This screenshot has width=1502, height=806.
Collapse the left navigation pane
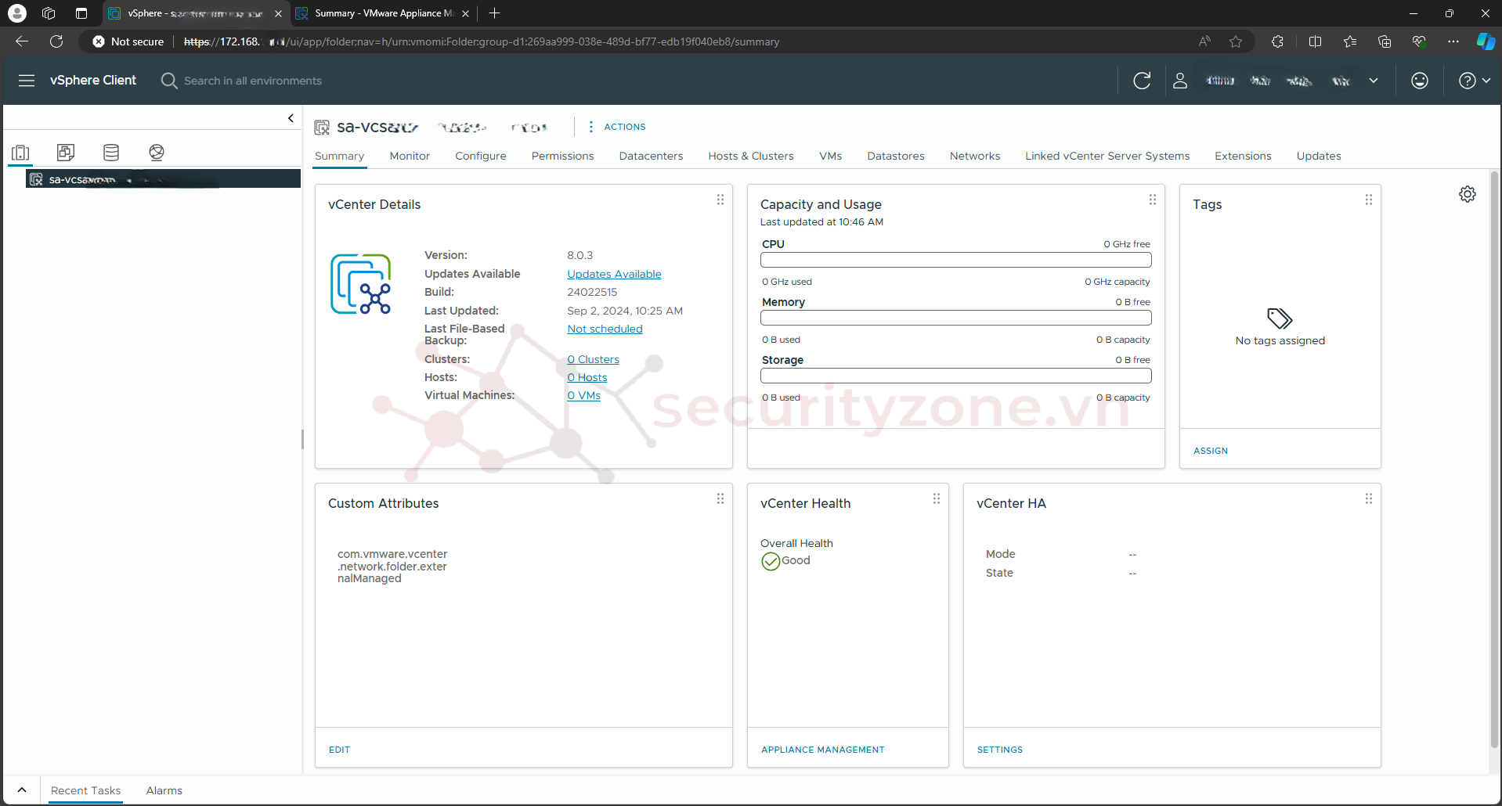click(x=291, y=118)
